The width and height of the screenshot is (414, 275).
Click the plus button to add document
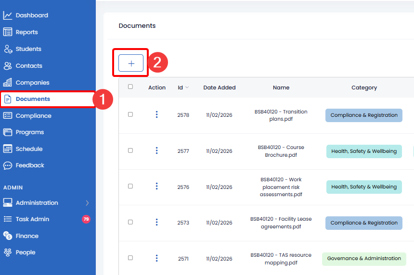[x=131, y=63]
